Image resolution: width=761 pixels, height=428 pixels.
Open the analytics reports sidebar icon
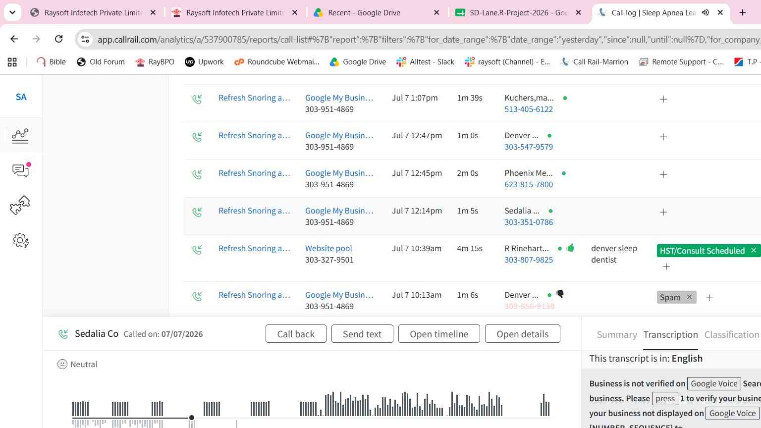coord(20,135)
